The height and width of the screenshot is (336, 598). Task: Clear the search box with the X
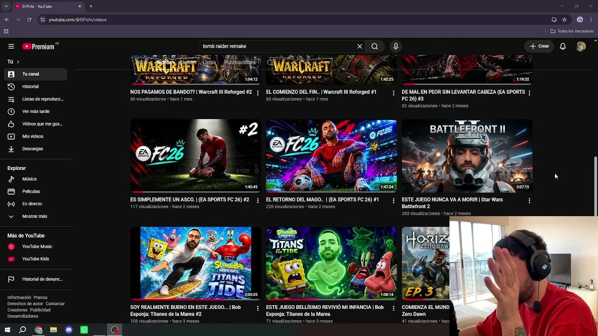[x=360, y=46]
